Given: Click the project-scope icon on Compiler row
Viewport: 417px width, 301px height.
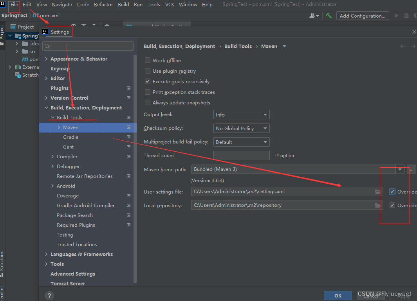Looking at the screenshot, I should tap(129, 157).
